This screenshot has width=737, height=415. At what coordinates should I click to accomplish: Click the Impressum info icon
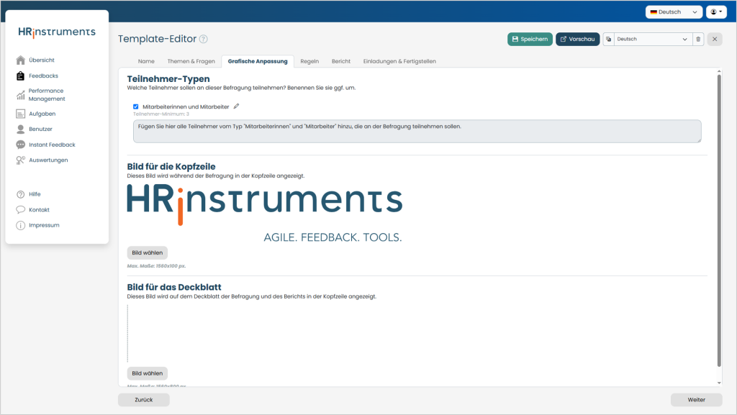20,225
